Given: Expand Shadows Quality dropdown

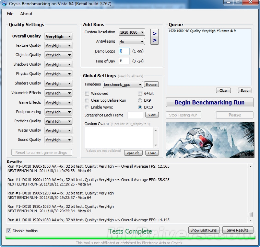Looking at the screenshot, I should tap(58, 65).
